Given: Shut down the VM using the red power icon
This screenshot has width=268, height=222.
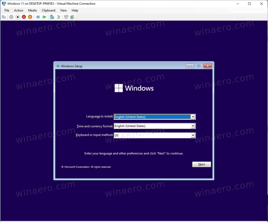Looking at the screenshot, I should click(24, 17).
